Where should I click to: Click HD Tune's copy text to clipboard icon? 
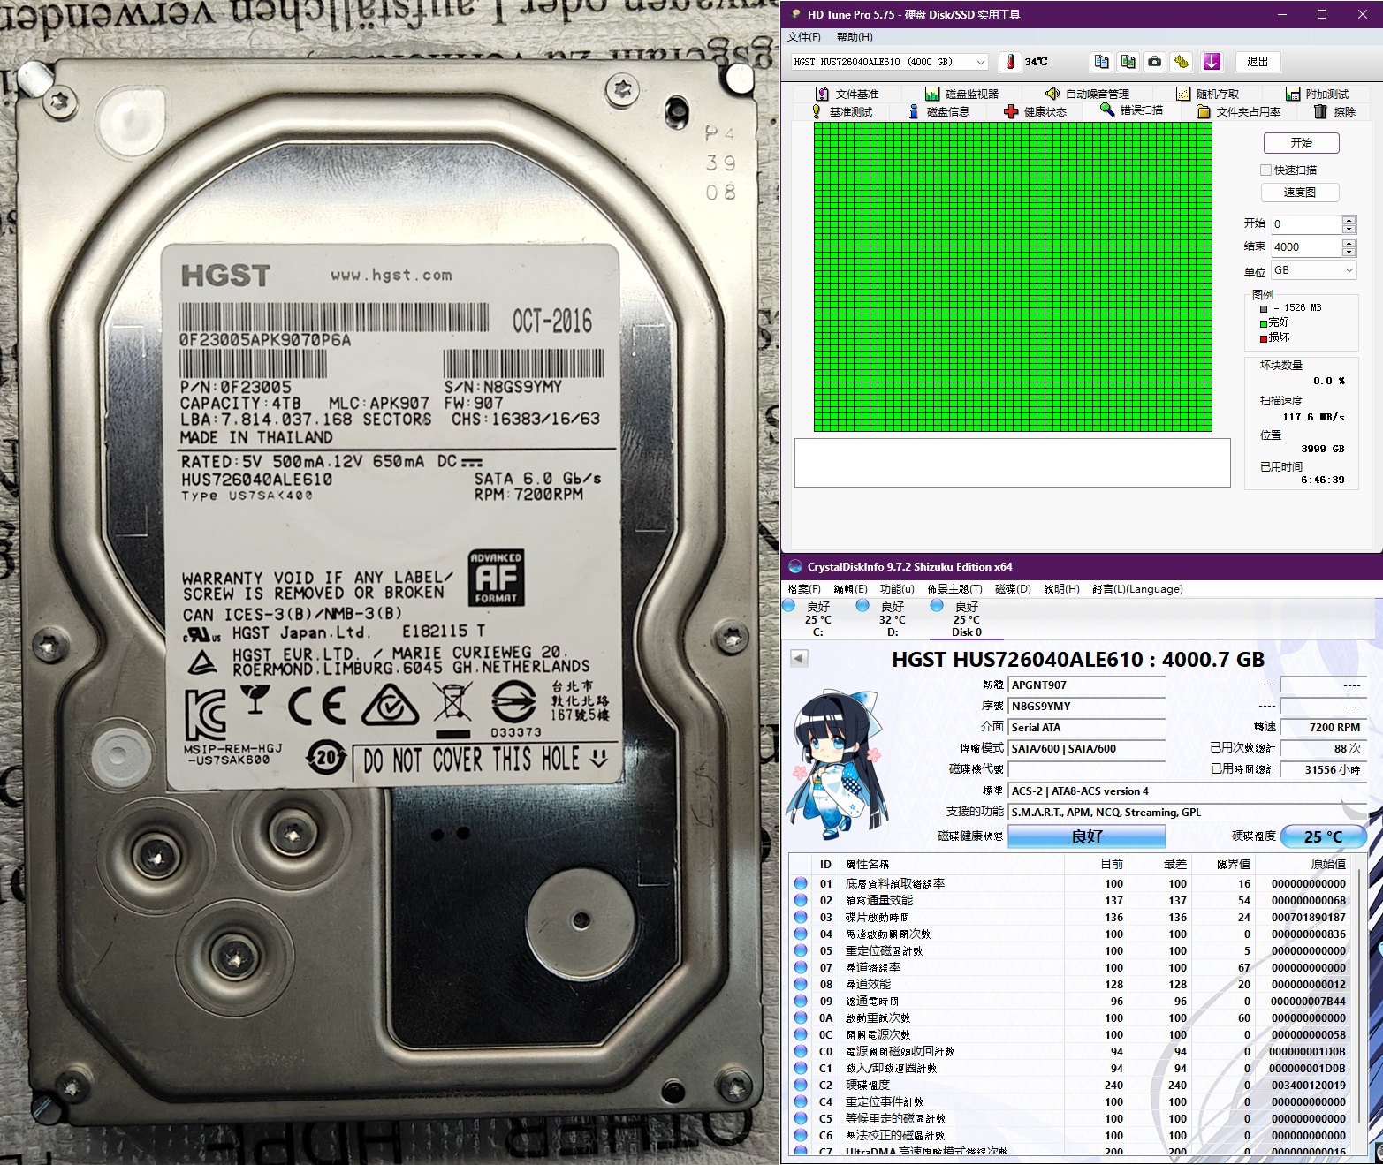[1101, 62]
